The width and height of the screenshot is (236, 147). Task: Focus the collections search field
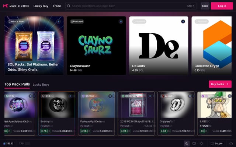pyautogui.click(x=131, y=6)
